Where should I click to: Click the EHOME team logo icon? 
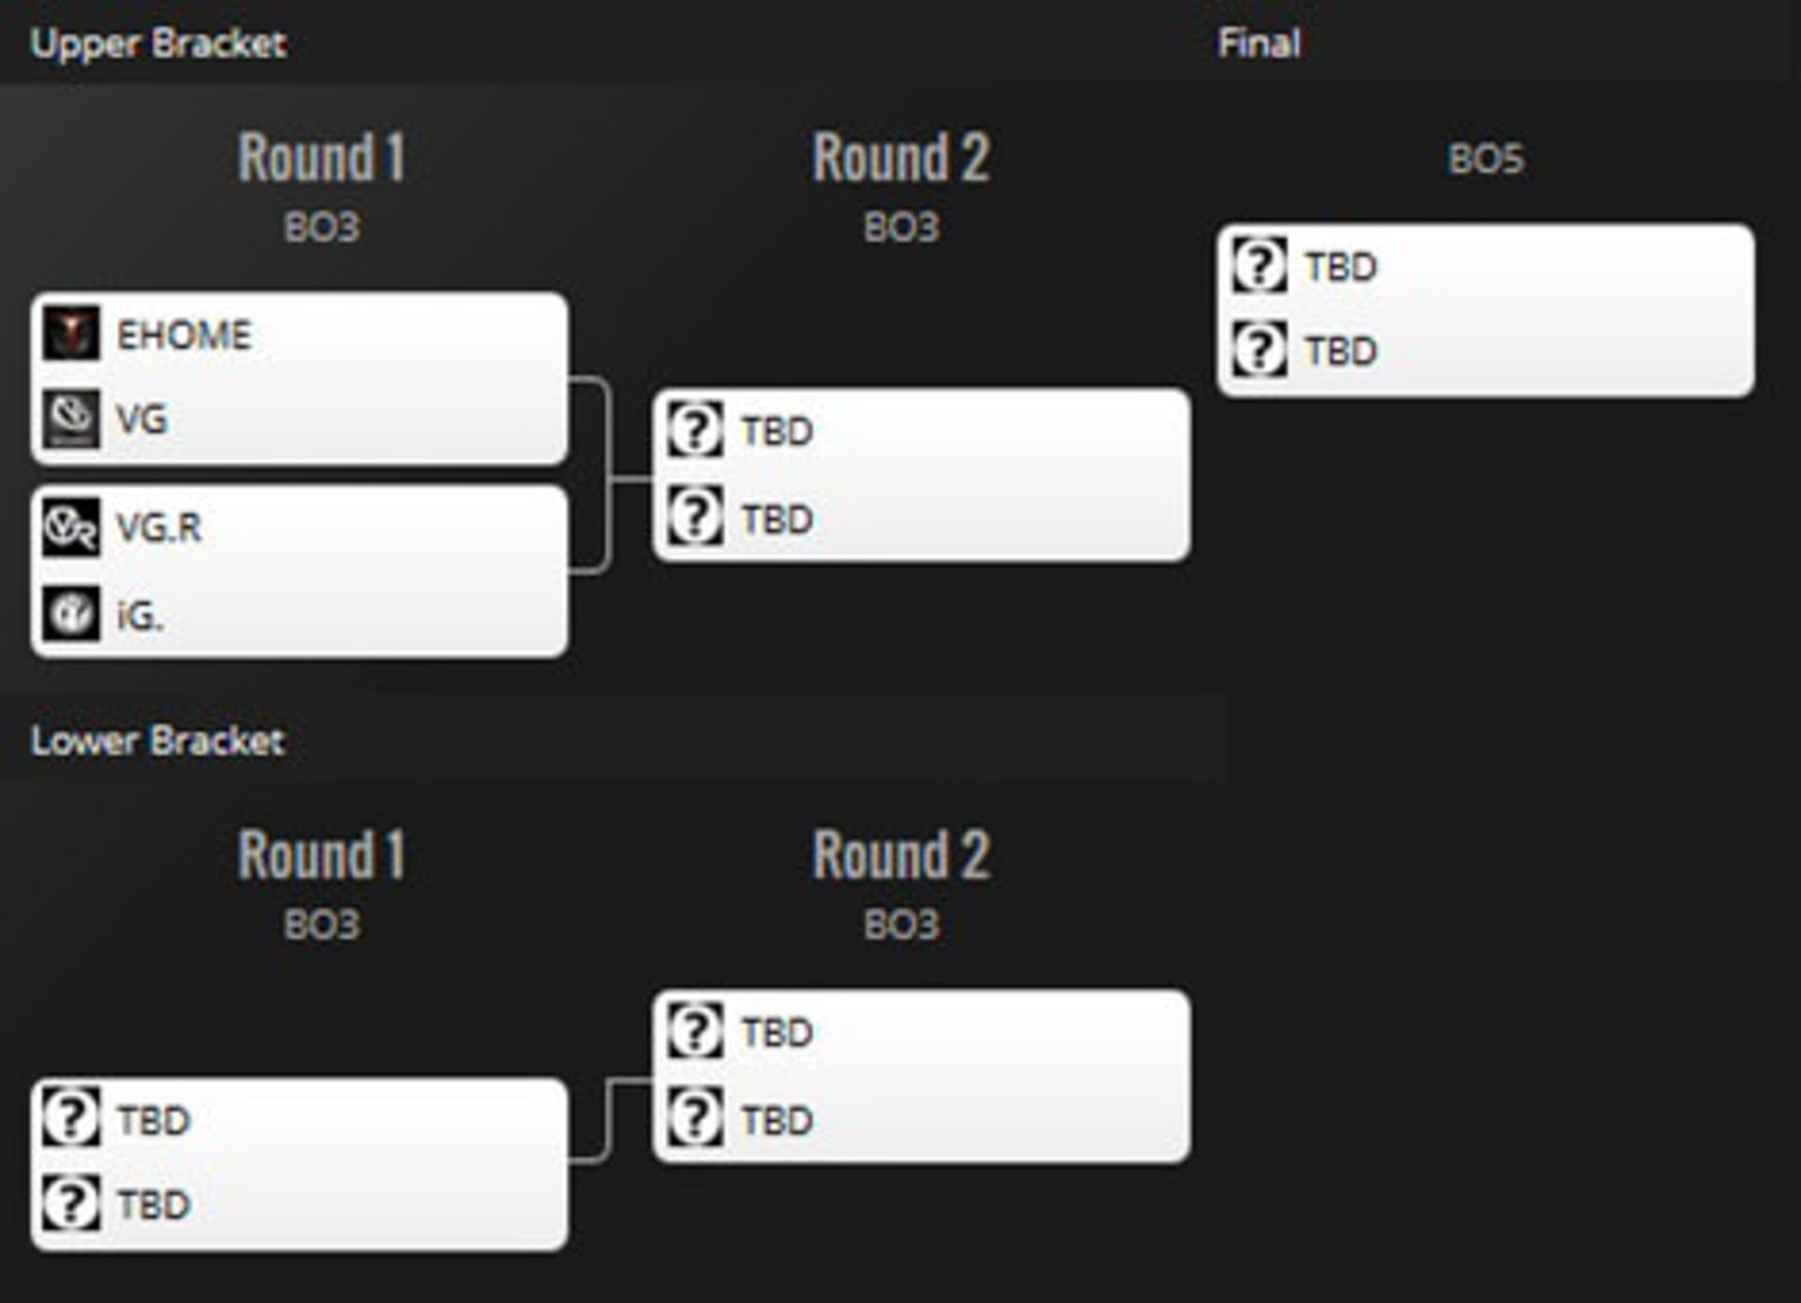tap(70, 333)
